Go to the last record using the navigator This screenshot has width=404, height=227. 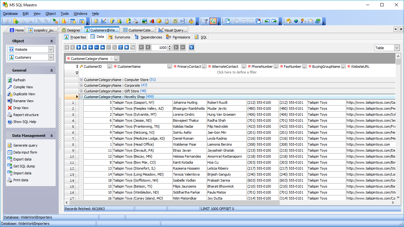pos(85,47)
